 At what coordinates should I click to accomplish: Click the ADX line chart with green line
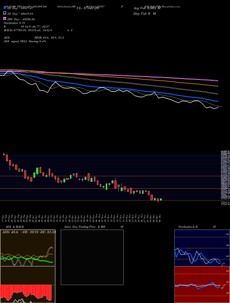coord(28,248)
